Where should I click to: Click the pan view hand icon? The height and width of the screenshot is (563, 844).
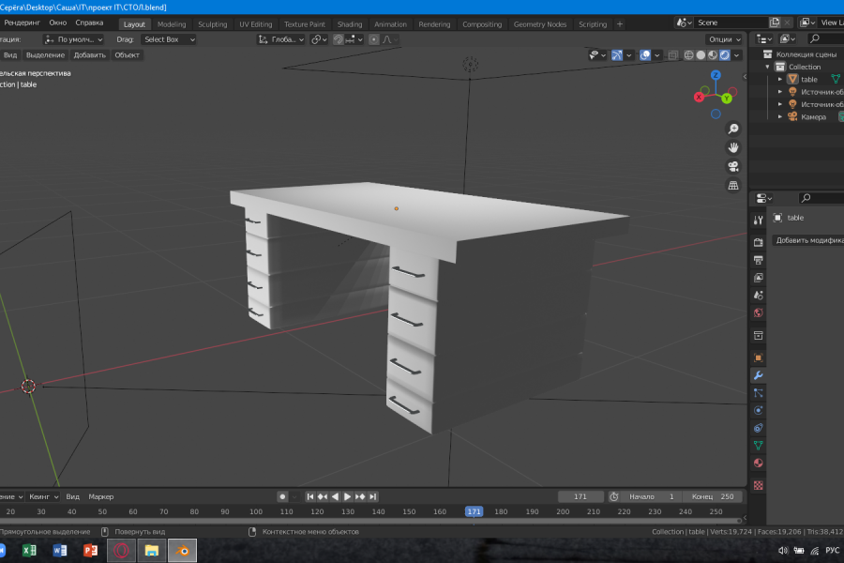[733, 147]
